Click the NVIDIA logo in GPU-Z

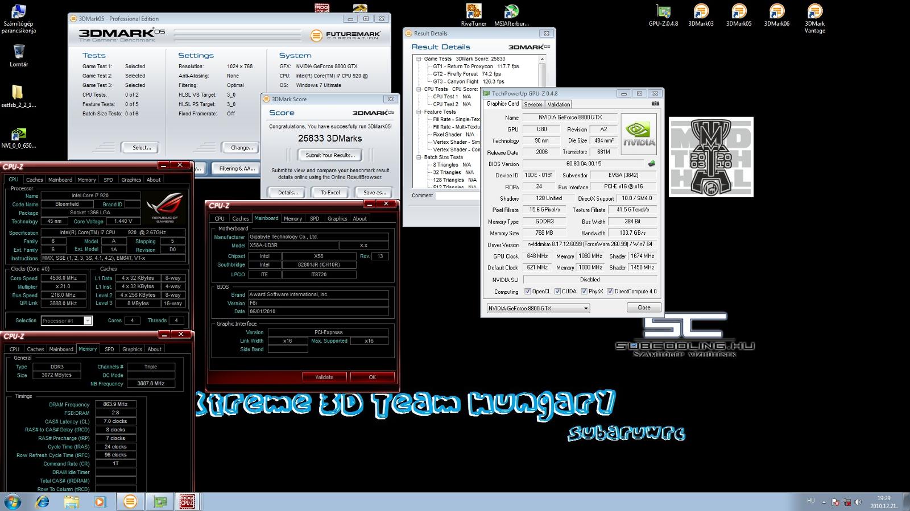639,134
